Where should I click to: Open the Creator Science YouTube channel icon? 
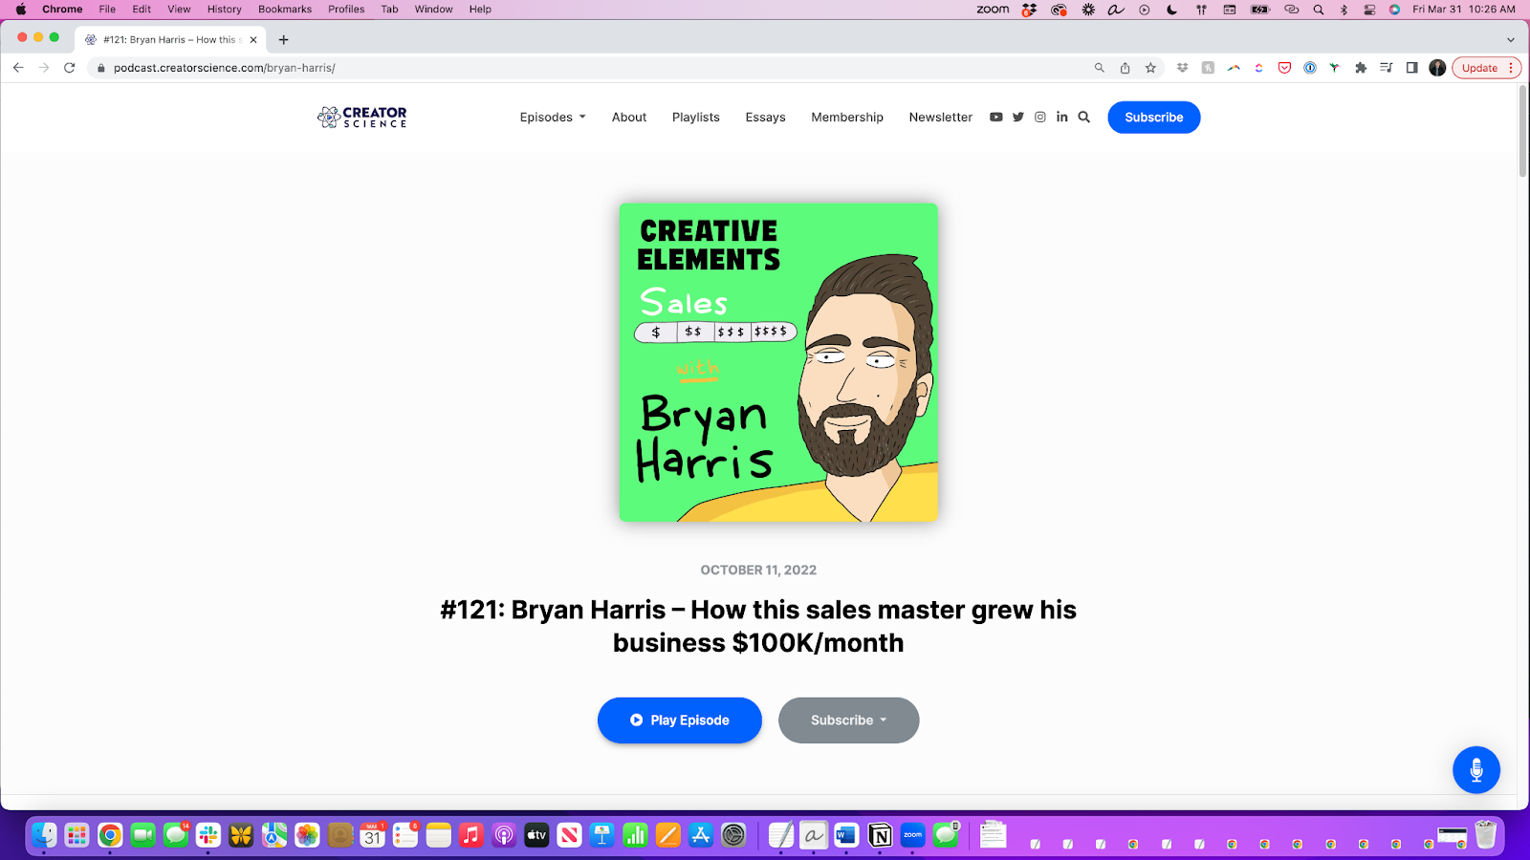995,117
